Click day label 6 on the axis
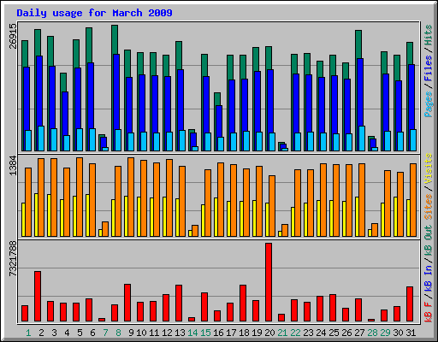The width and height of the screenshot is (438, 342). [92, 333]
